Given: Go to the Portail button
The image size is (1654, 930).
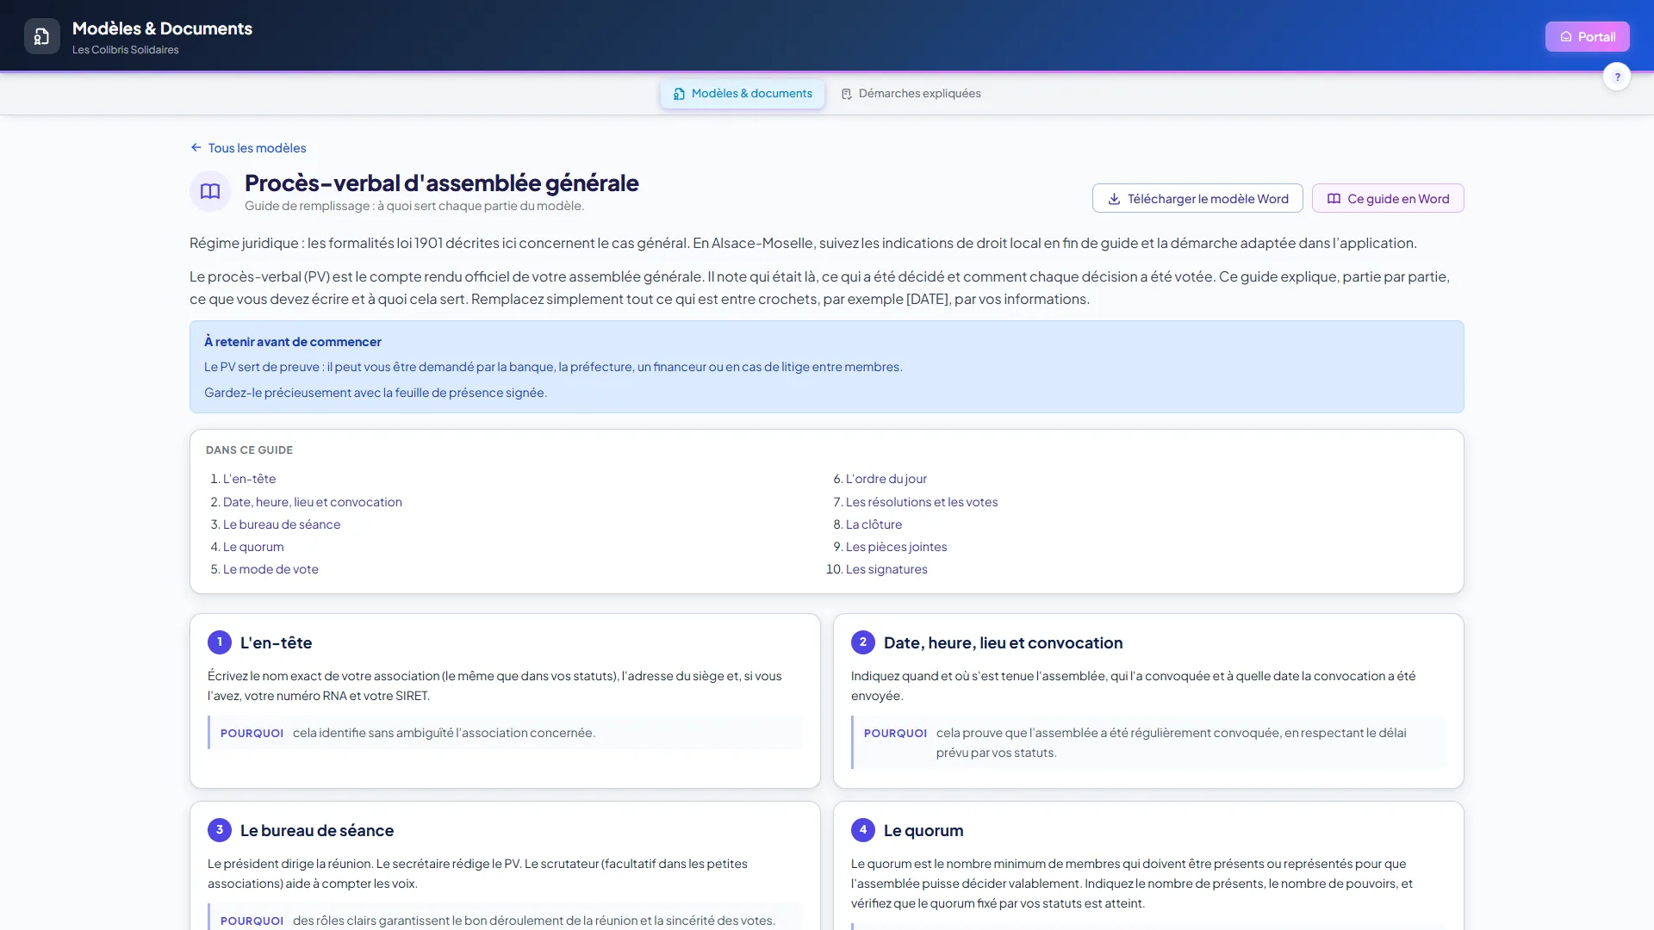Looking at the screenshot, I should 1587,36.
